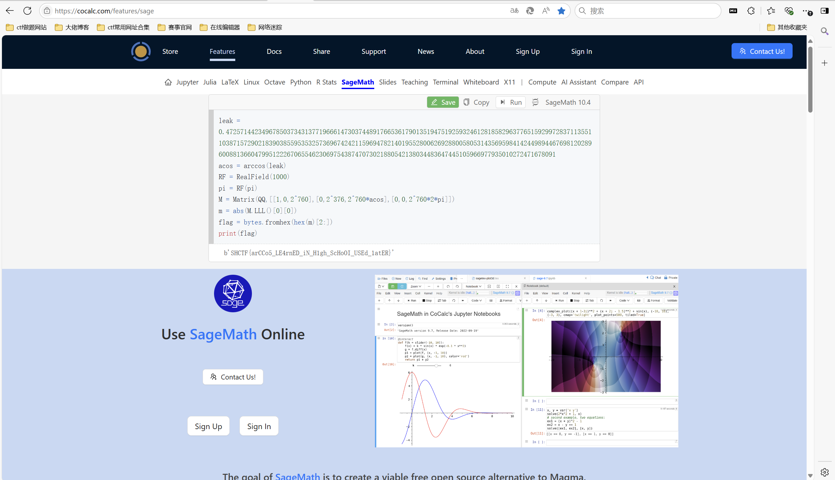Switch to the Linux features tab
The image size is (835, 480).
coord(251,82)
